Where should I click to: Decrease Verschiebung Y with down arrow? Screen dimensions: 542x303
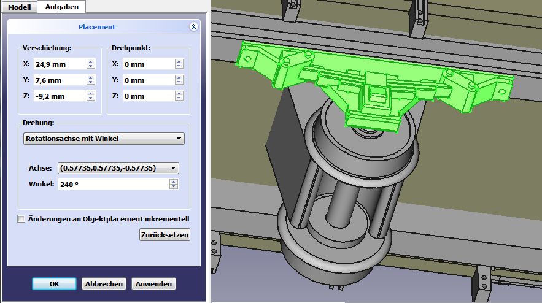coord(91,82)
